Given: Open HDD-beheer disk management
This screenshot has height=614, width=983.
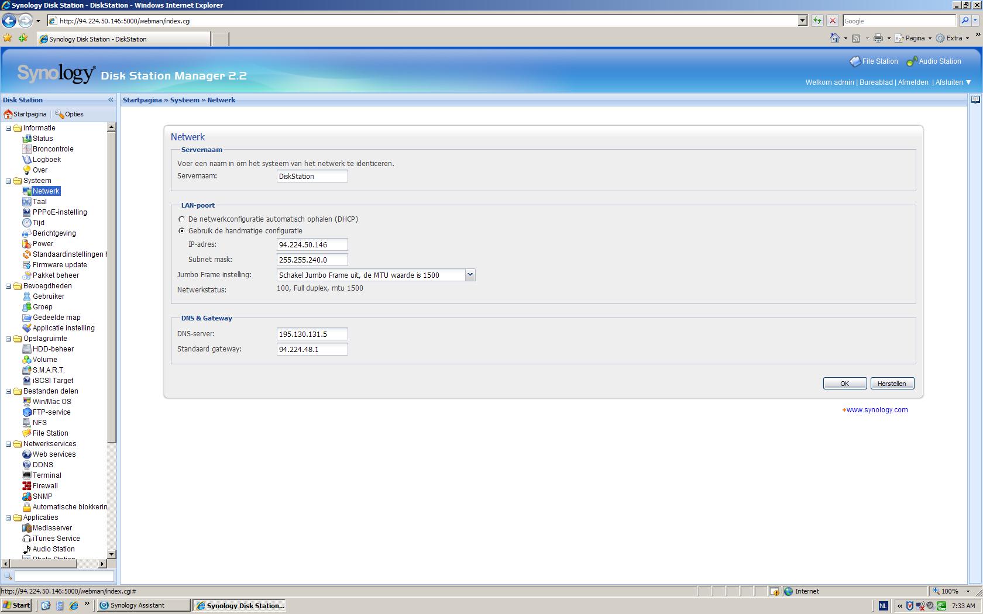Looking at the screenshot, I should point(53,349).
